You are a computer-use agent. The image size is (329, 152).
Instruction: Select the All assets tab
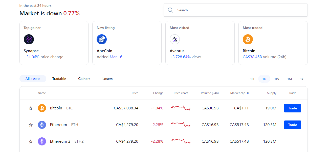33,79
